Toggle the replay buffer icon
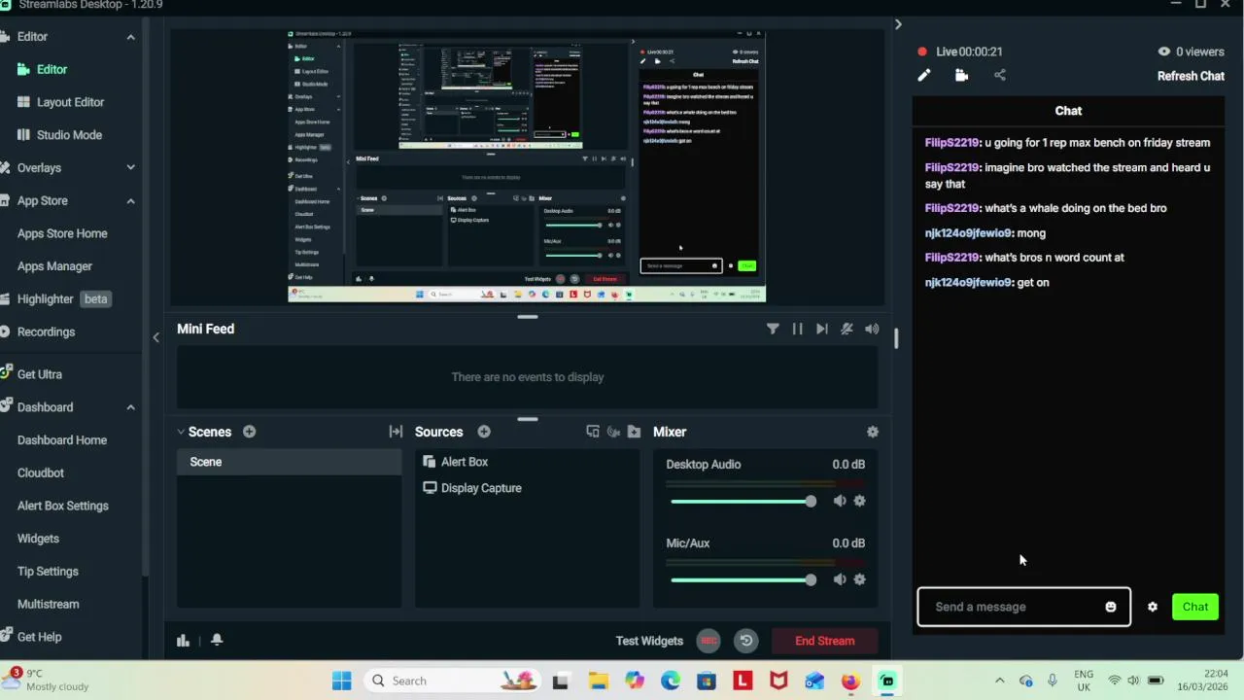This screenshot has height=700, width=1244. tap(746, 641)
